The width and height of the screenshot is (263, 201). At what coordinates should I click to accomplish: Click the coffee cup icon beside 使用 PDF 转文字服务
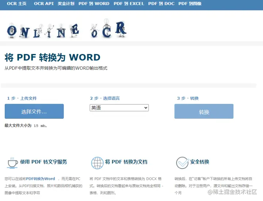click(12, 163)
